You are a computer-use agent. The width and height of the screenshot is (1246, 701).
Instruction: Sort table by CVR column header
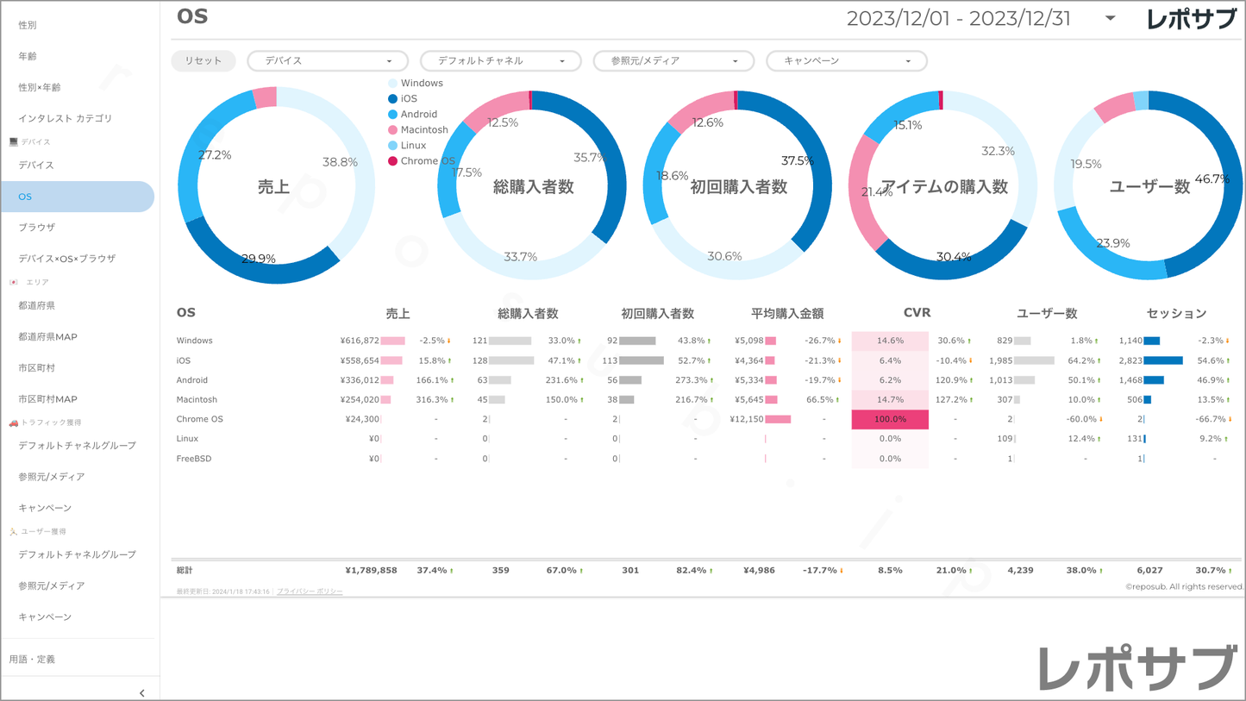pyautogui.click(x=917, y=313)
